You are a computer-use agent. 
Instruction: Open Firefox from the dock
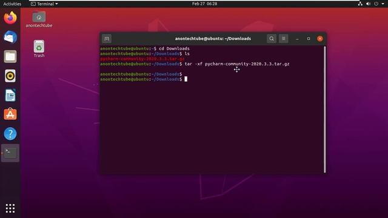click(10, 18)
